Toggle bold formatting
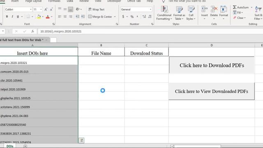Screen dimensions: 263x148 7,16
